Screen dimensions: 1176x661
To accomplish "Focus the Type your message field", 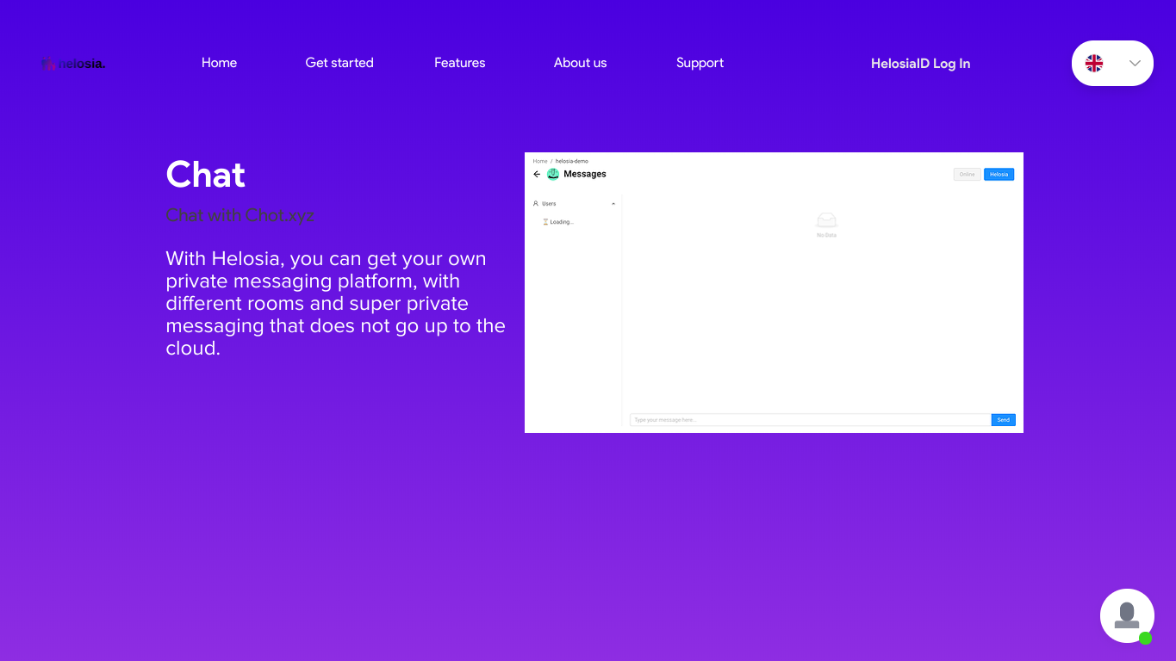I will pyautogui.click(x=810, y=420).
